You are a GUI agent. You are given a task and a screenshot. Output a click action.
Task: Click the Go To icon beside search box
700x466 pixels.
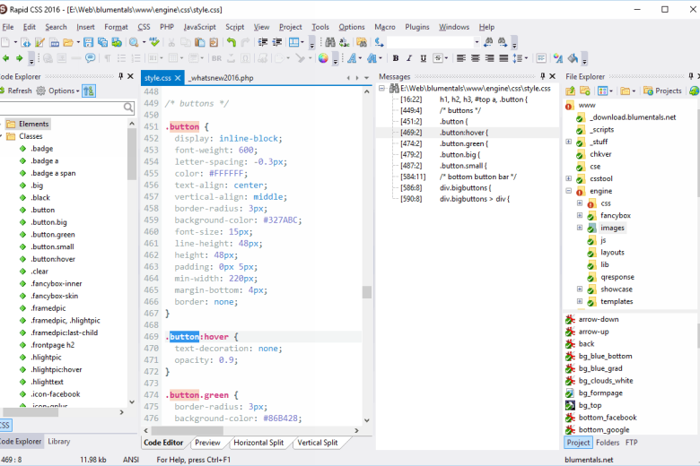379,42
